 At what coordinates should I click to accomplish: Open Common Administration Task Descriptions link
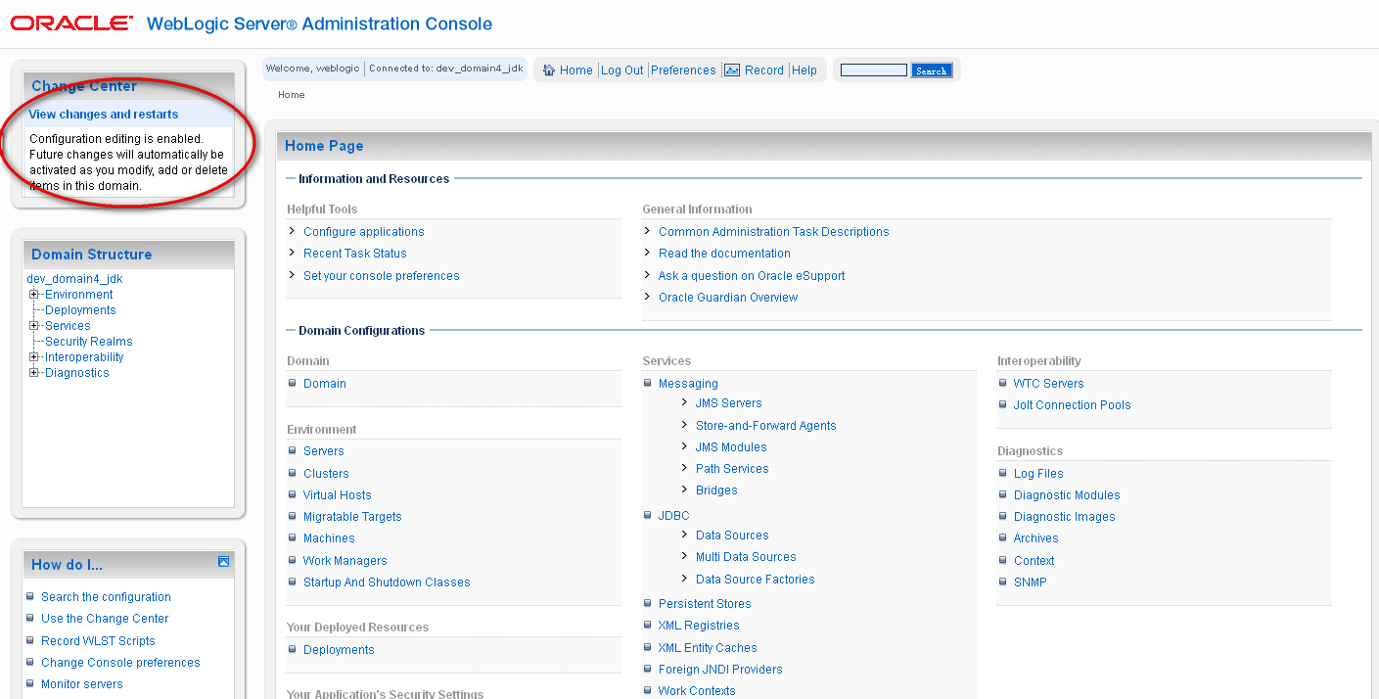point(774,232)
